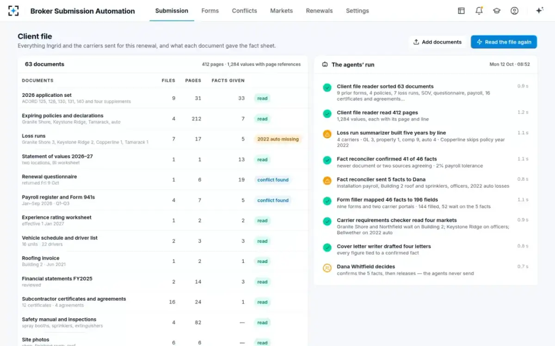Open the Site photos row
The height and width of the screenshot is (346, 555).
[x=163, y=340]
